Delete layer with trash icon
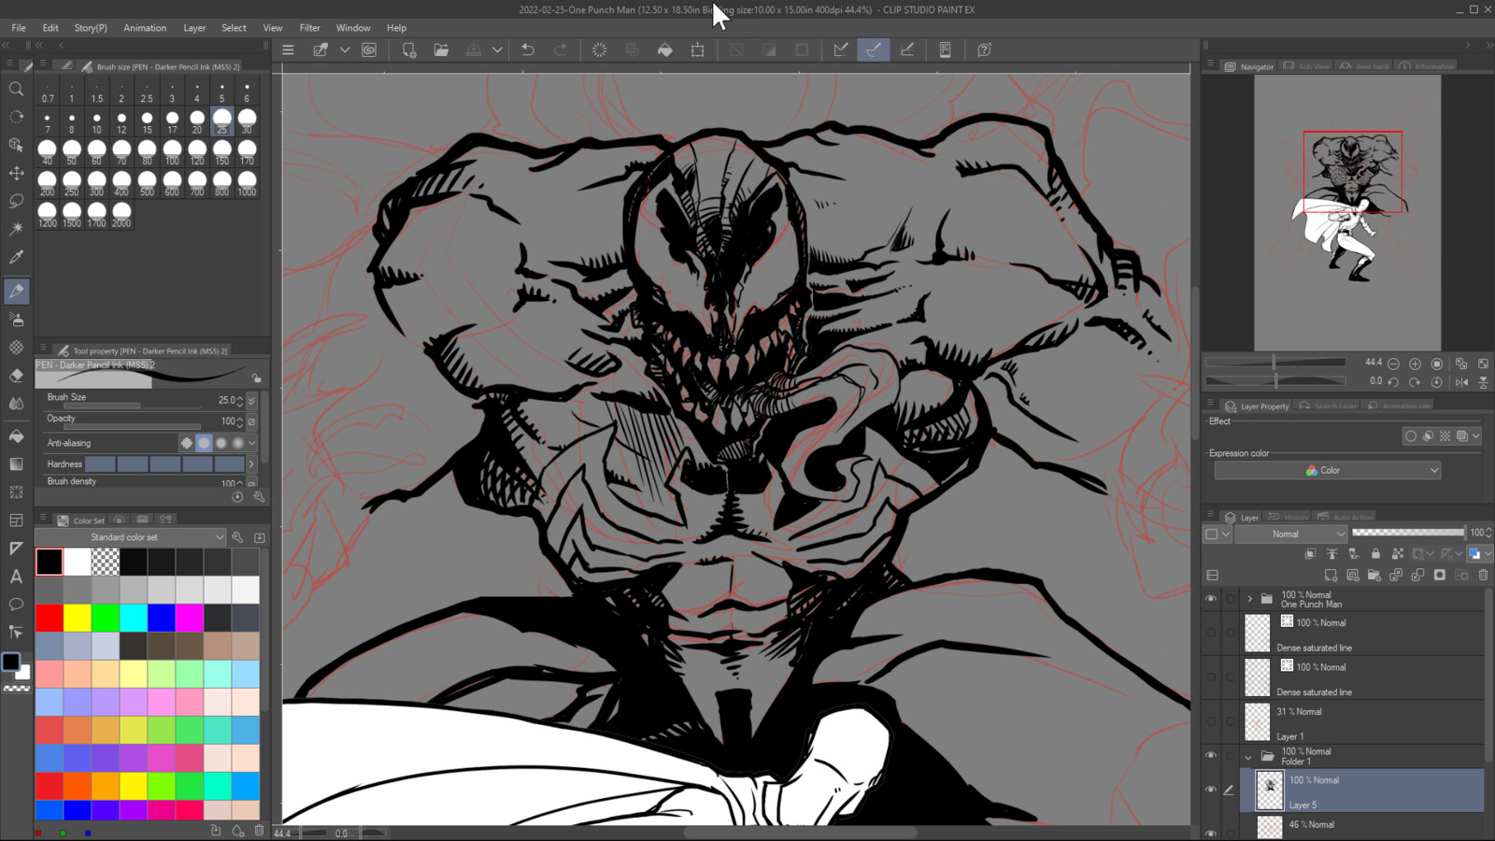The height and width of the screenshot is (841, 1495). click(1483, 575)
